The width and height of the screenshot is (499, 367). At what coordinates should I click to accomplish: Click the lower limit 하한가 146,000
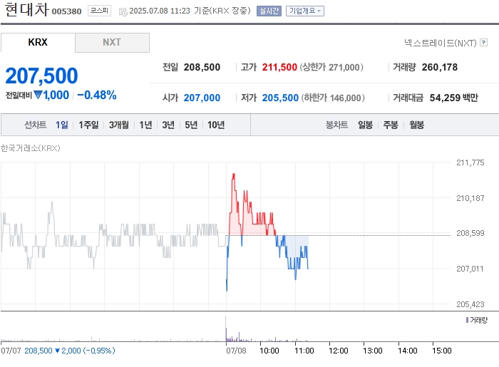[x=333, y=98]
